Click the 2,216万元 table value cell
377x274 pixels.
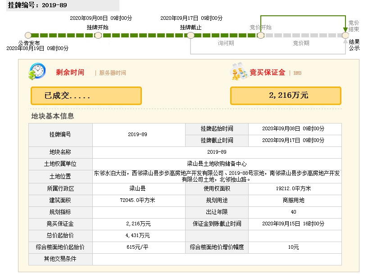(x=139, y=224)
